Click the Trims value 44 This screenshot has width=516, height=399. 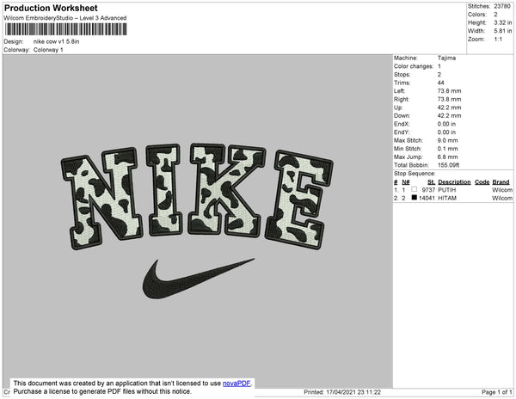[441, 83]
